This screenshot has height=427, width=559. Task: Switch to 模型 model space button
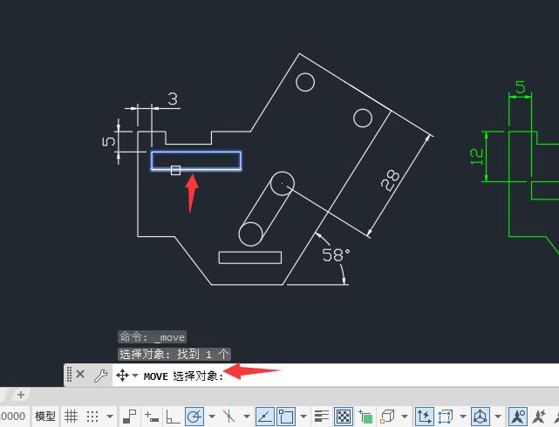pyautogui.click(x=45, y=416)
